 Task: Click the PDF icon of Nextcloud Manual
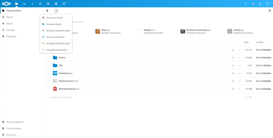(x=55, y=89)
